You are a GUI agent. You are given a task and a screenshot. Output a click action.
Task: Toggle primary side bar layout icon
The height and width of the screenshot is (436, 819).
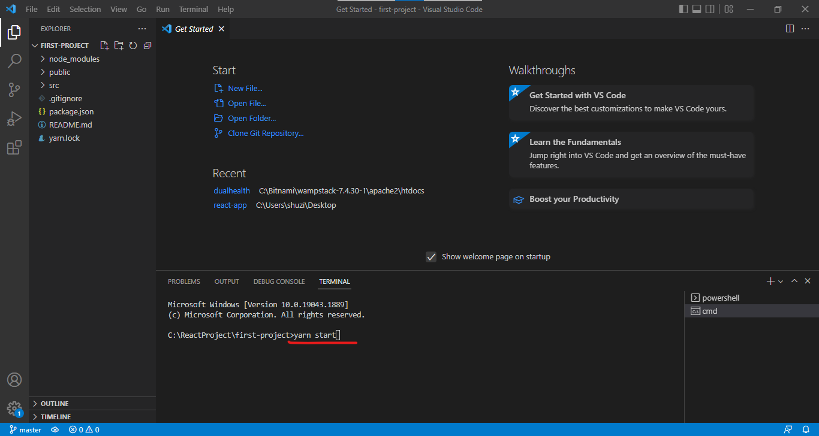[x=683, y=9]
